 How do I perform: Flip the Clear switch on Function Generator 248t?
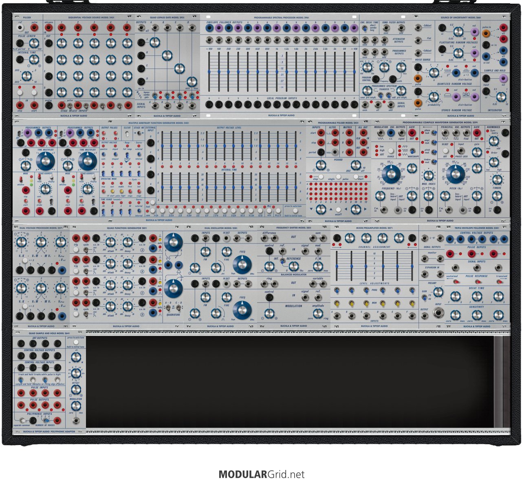127,133
